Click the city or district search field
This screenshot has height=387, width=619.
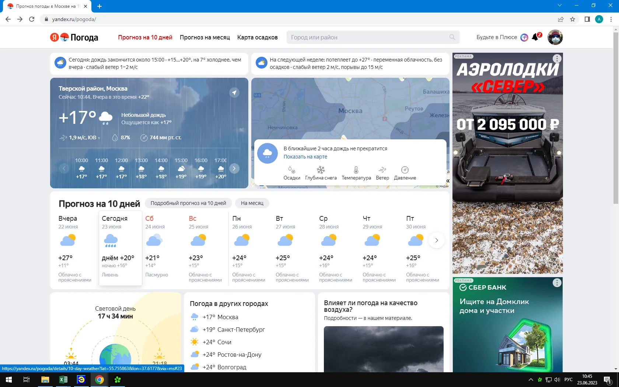point(373,37)
